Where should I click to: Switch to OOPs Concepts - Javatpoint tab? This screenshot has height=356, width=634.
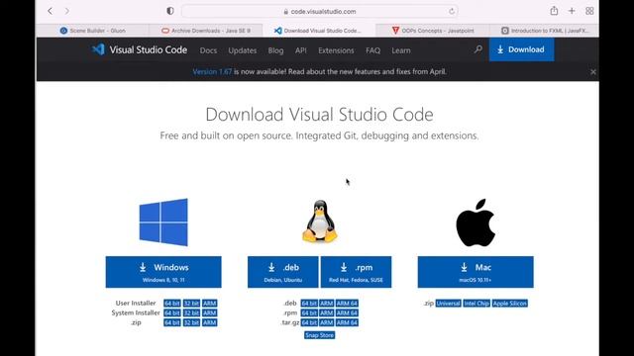(433, 31)
